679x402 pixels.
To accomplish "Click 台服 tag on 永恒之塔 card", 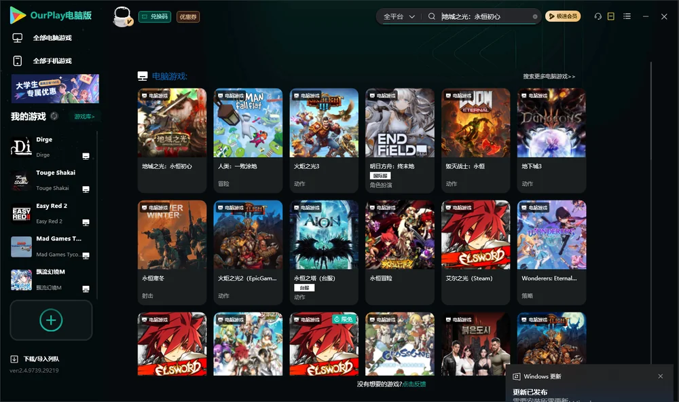I will tap(304, 288).
